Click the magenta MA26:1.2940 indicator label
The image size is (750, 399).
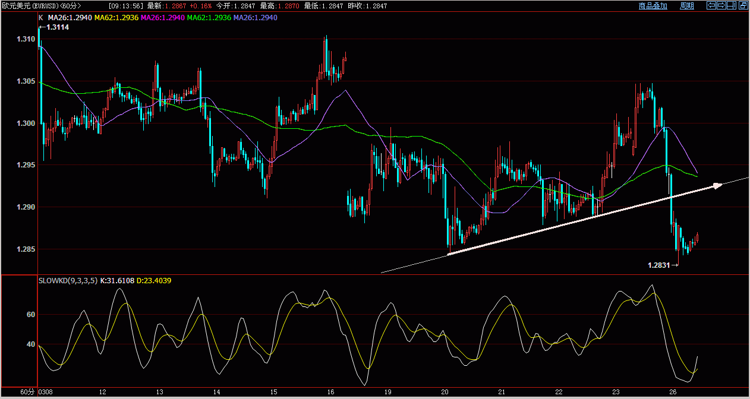click(162, 18)
